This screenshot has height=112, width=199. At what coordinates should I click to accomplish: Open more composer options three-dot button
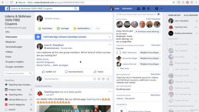click(x=98, y=28)
